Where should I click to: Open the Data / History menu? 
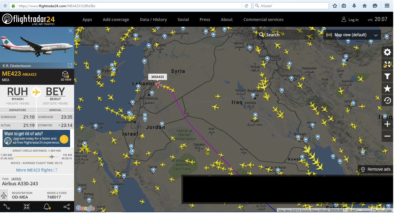click(153, 20)
